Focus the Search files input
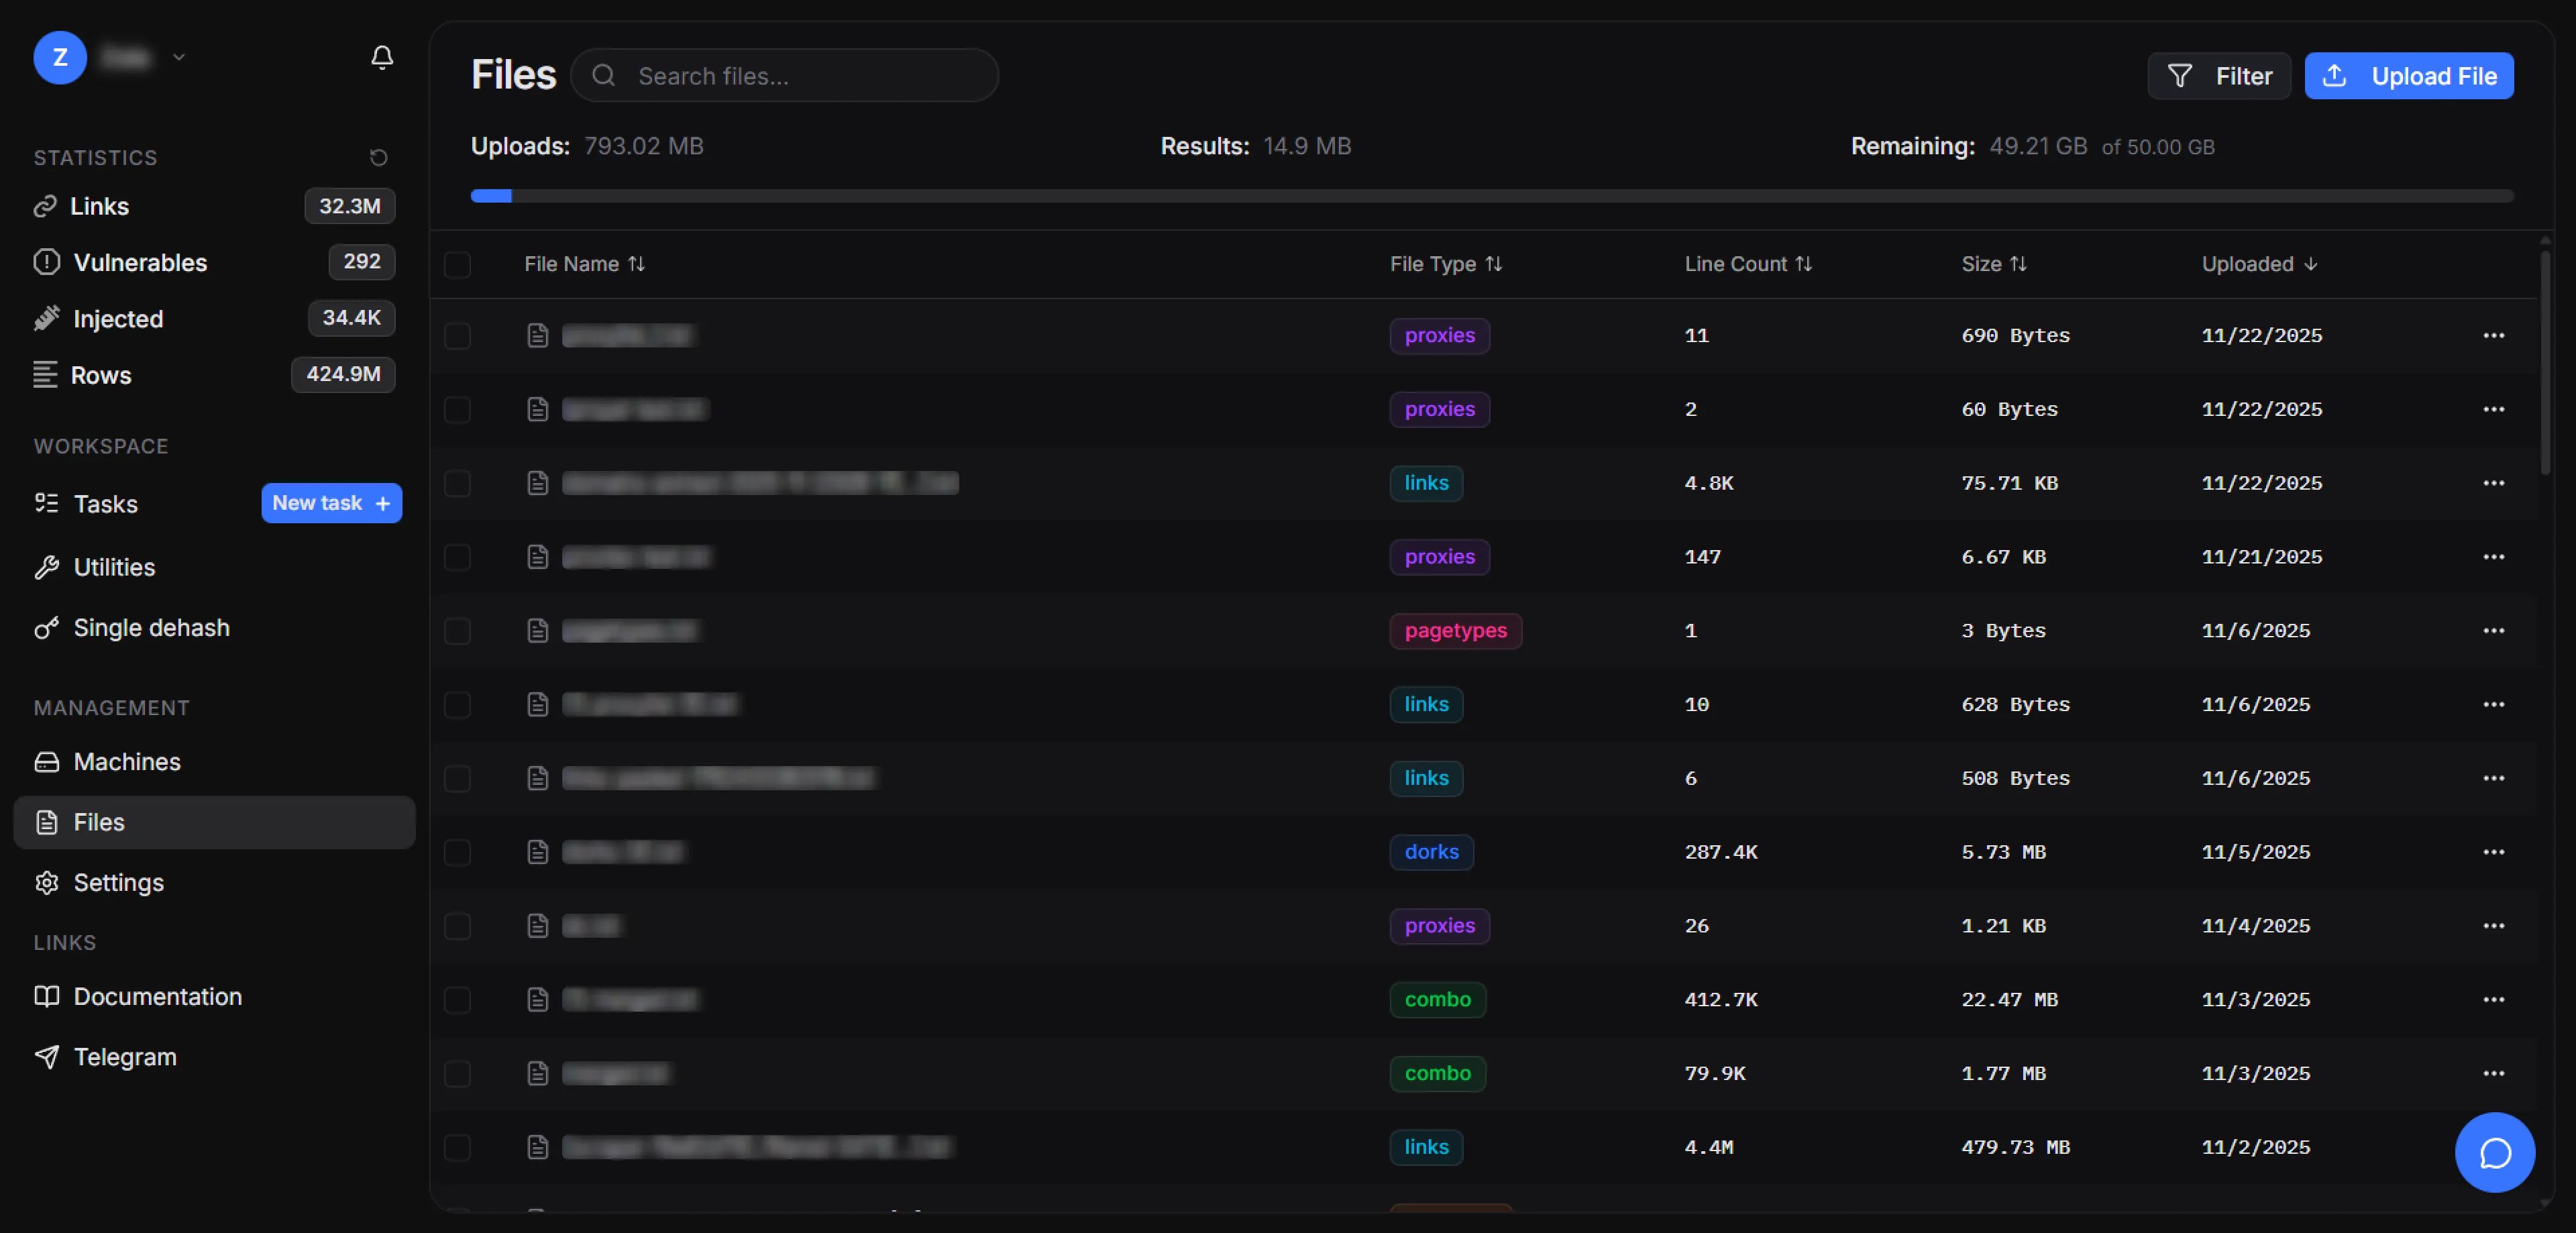 (x=800, y=76)
